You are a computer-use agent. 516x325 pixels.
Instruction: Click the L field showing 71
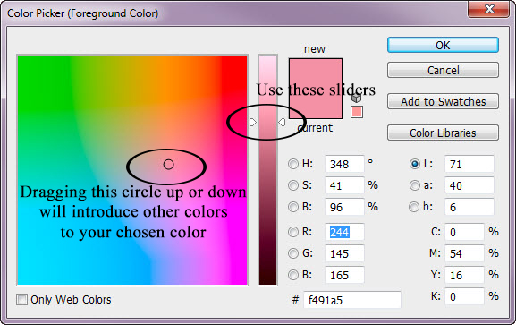coord(469,164)
